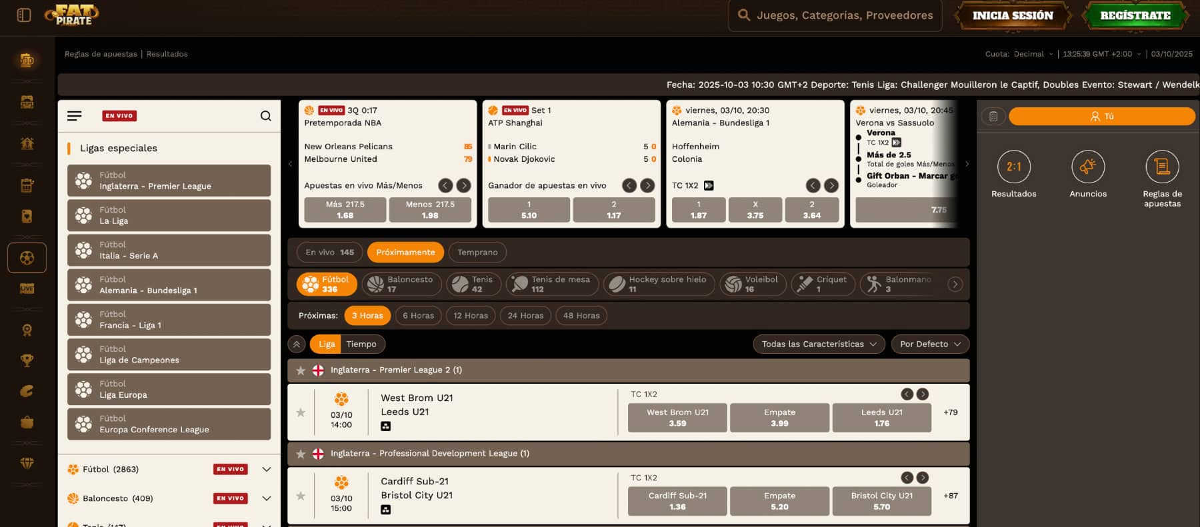Expand more markets +79 for West Brom match
The height and width of the screenshot is (527, 1200).
pyautogui.click(x=951, y=412)
